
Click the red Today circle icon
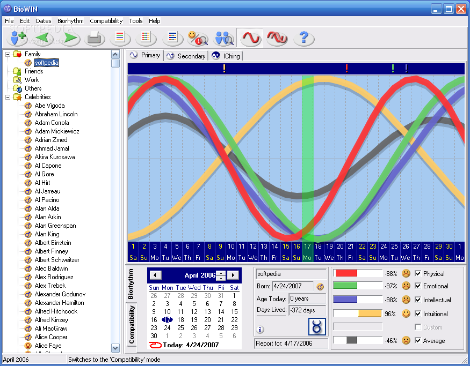pyautogui.click(x=155, y=345)
